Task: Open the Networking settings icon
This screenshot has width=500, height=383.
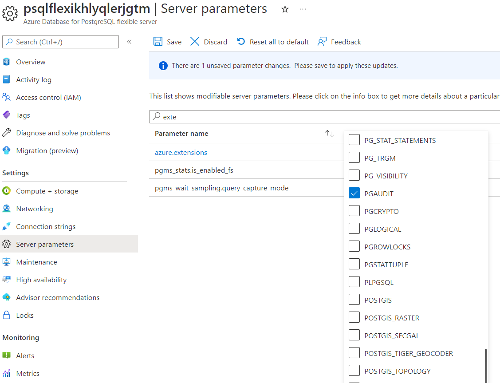Action: click(x=8, y=209)
